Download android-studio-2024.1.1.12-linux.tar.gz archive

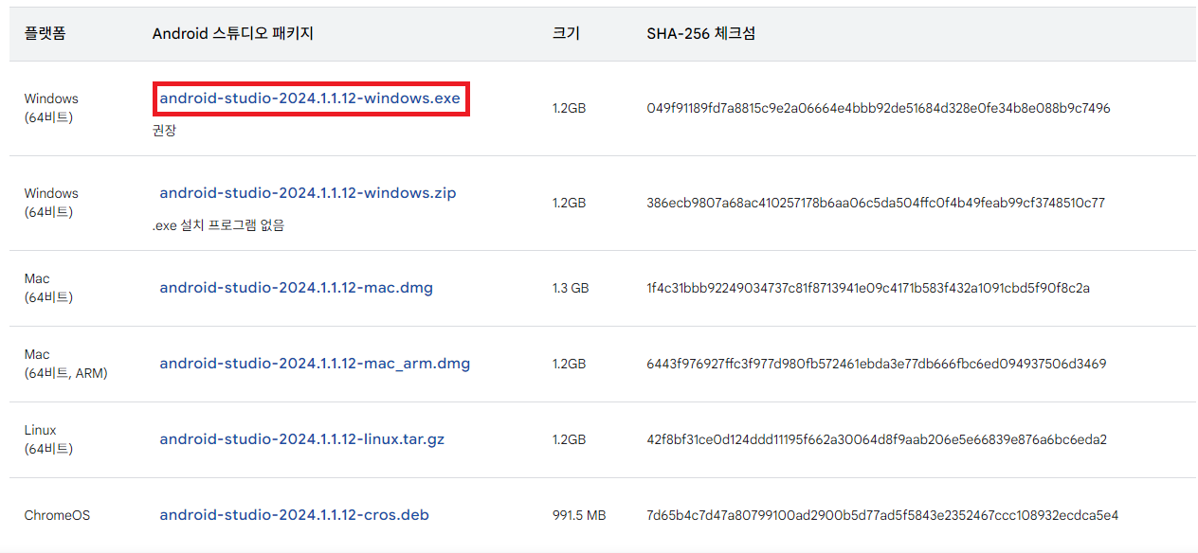(302, 439)
